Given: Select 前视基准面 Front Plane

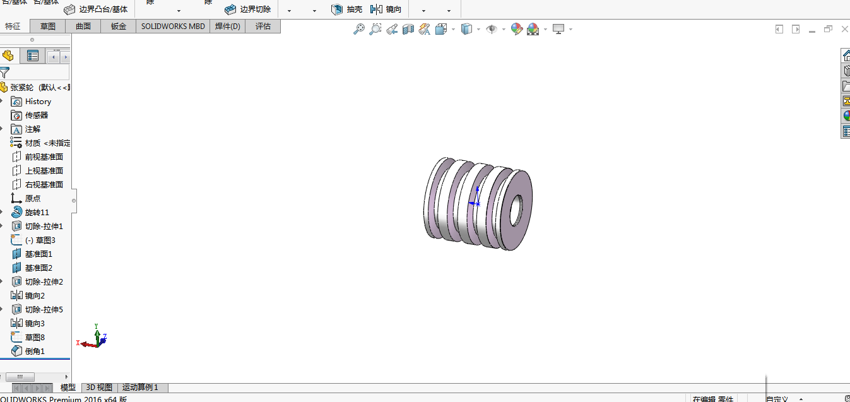Looking at the screenshot, I should coord(37,157).
